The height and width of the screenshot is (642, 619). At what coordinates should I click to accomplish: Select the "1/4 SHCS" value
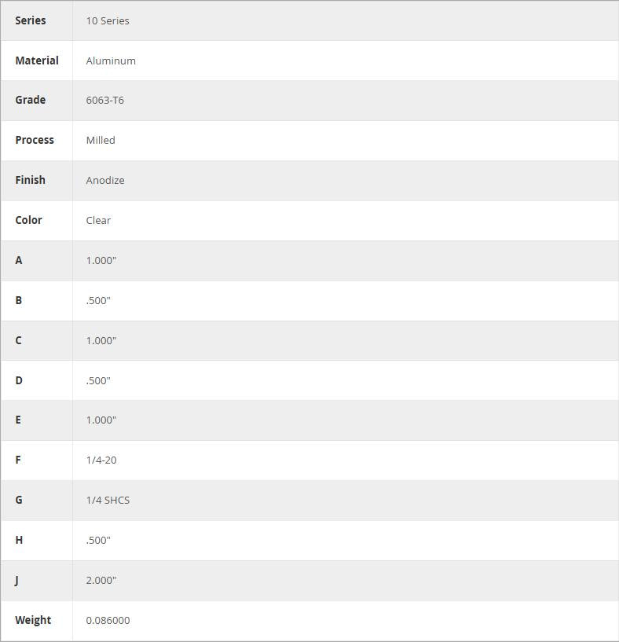click(x=108, y=501)
